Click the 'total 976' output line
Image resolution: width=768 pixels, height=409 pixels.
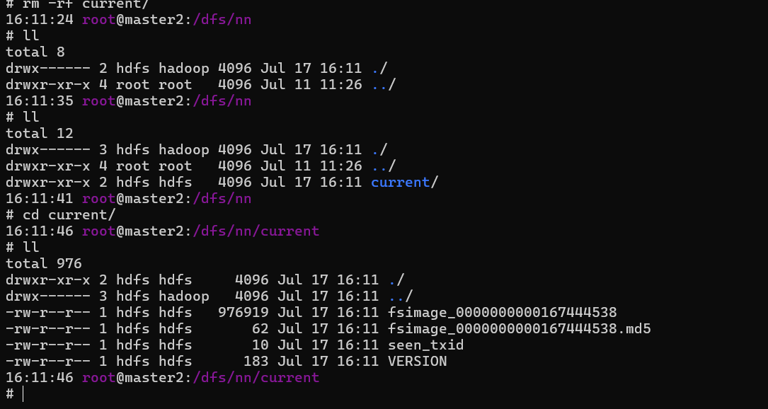pyautogui.click(x=44, y=263)
